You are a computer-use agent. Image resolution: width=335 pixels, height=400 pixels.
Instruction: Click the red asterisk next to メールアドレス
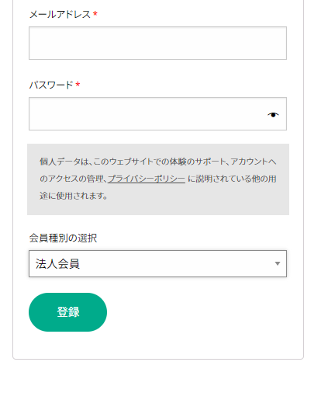point(95,13)
